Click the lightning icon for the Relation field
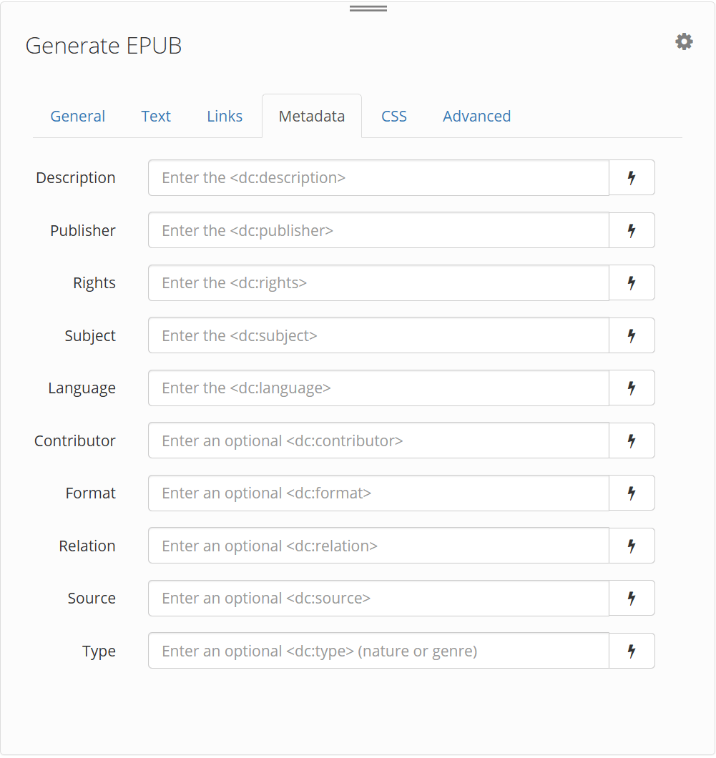 point(632,546)
